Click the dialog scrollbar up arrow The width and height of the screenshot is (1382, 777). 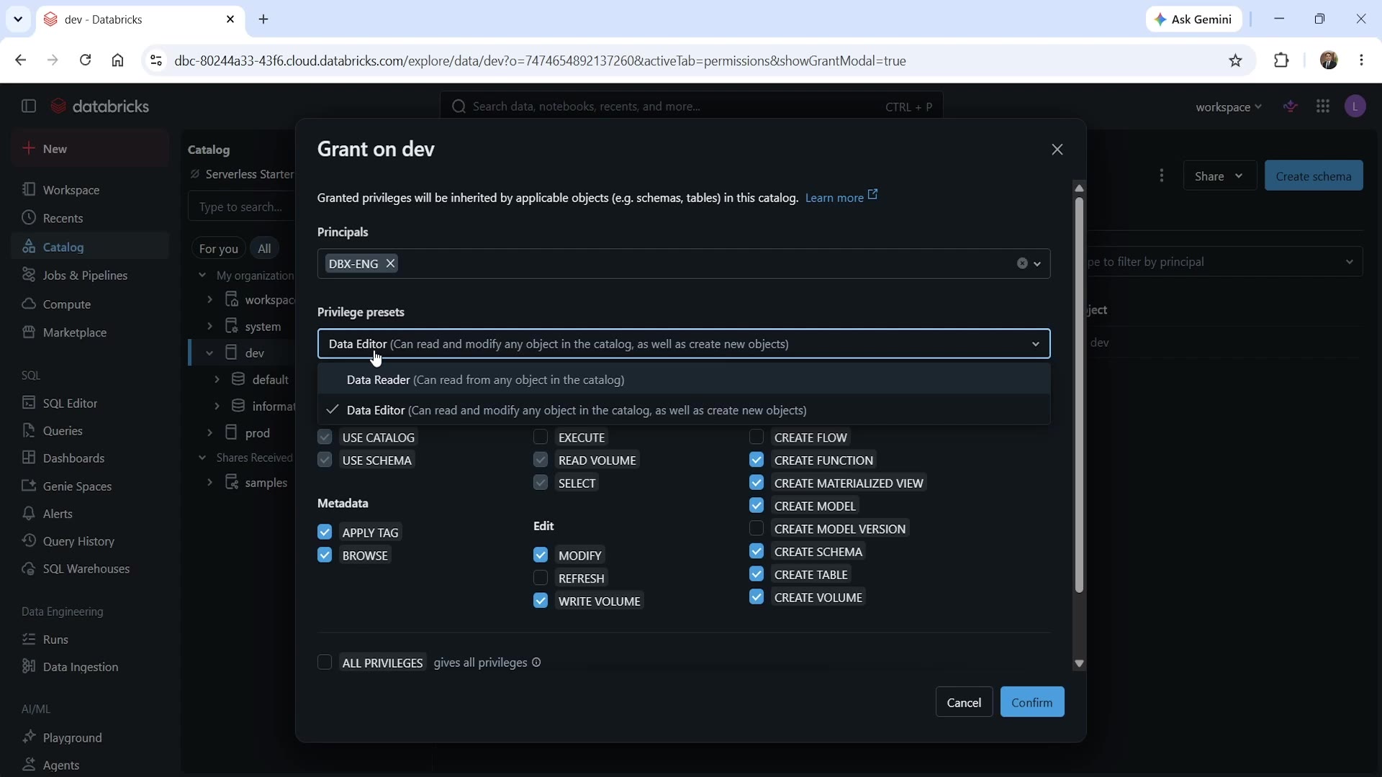[1079, 188]
